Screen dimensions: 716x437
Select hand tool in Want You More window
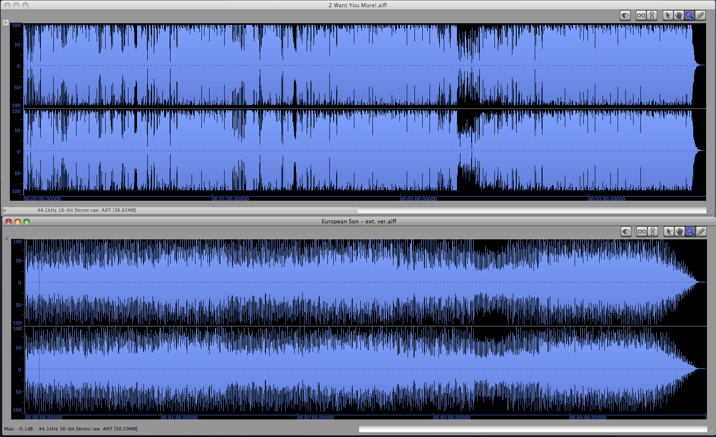[679, 16]
